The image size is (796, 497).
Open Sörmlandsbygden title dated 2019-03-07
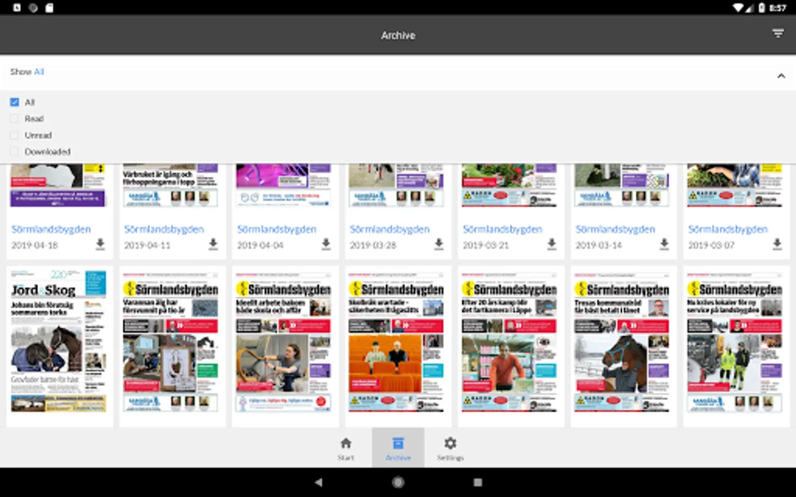(x=728, y=229)
